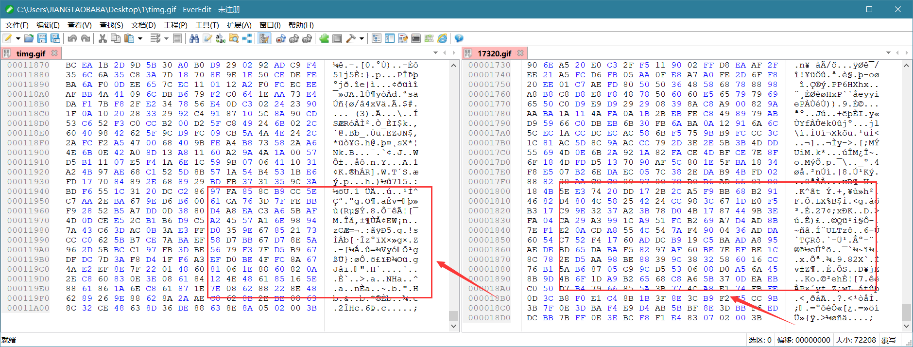The image size is (913, 347).
Task: Click the green plugin puzzle icon
Action: coord(324,38)
